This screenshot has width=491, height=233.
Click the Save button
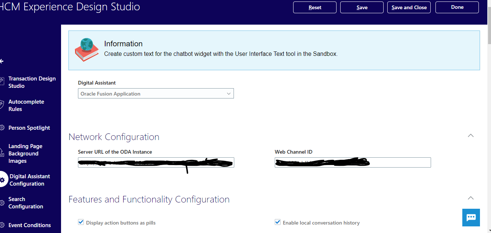[362, 7]
